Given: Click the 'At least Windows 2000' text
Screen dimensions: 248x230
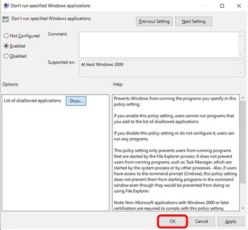Looking at the screenshot, I should (x=102, y=64).
